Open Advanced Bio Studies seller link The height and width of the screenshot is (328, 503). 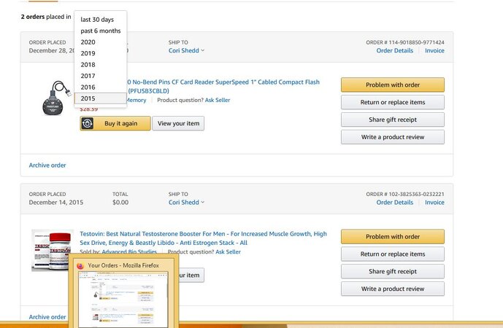tap(129, 251)
